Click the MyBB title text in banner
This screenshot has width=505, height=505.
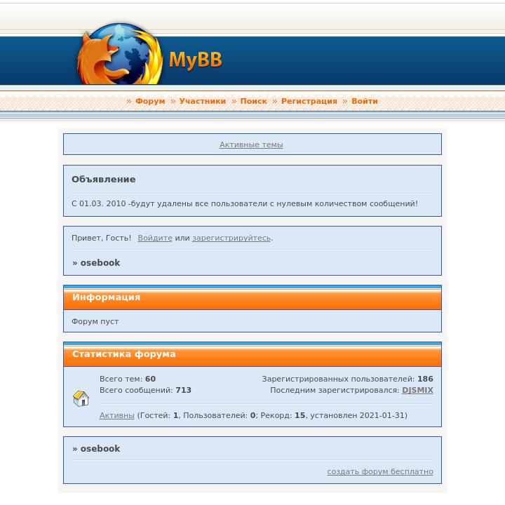(196, 60)
